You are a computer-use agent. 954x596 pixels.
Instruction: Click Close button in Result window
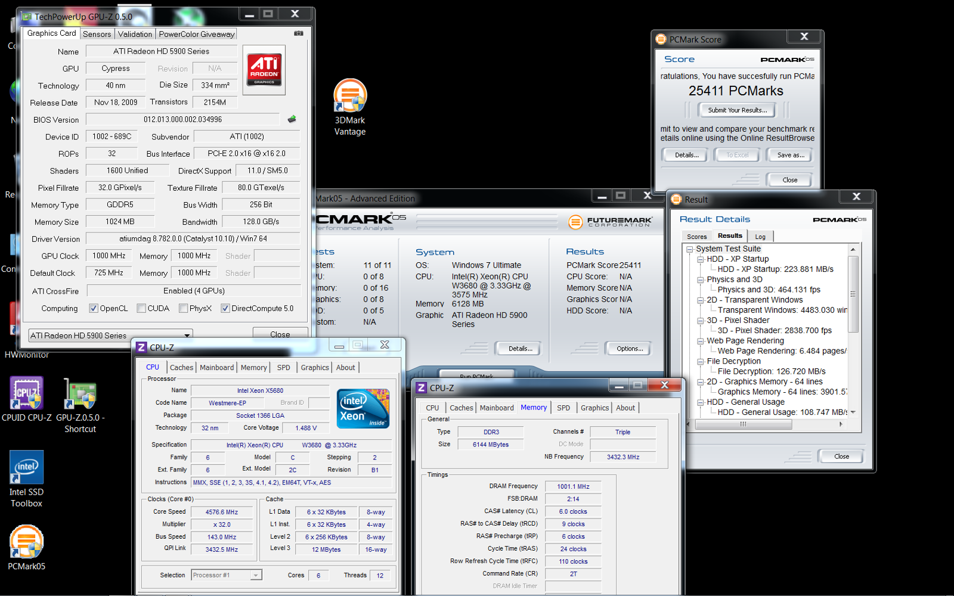tap(841, 456)
